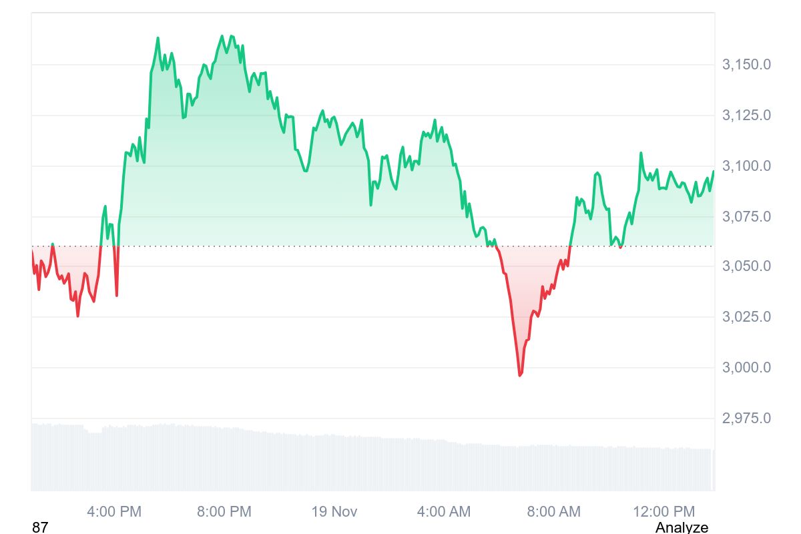Click the 19 Nov date label
The width and height of the screenshot is (801, 534).
click(334, 512)
